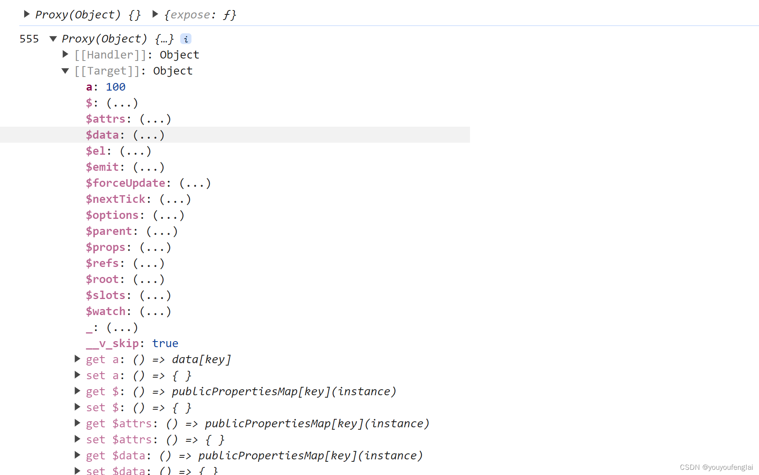Invoke the $emit getter (...)
The height and width of the screenshot is (475, 759).
149,167
